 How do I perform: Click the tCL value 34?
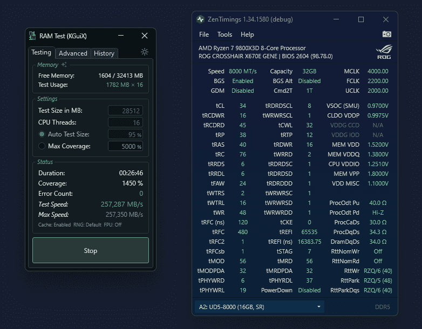click(x=243, y=106)
